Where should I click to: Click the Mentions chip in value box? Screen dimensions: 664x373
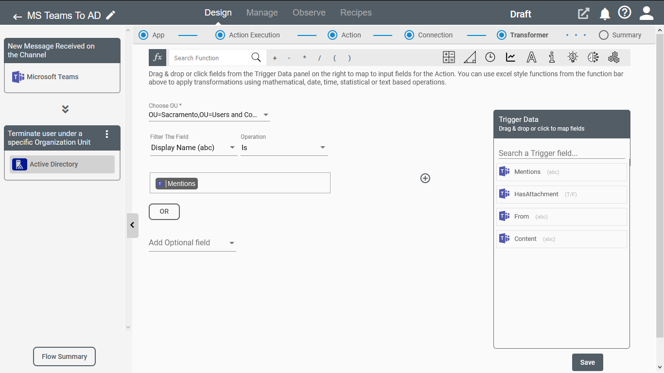[x=177, y=184]
